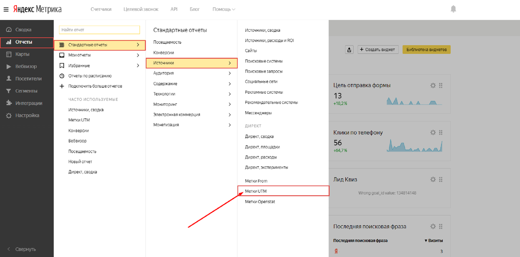Open settings gear of Цель отправка формы widget
The width and height of the screenshot is (520, 257).
tap(432, 86)
